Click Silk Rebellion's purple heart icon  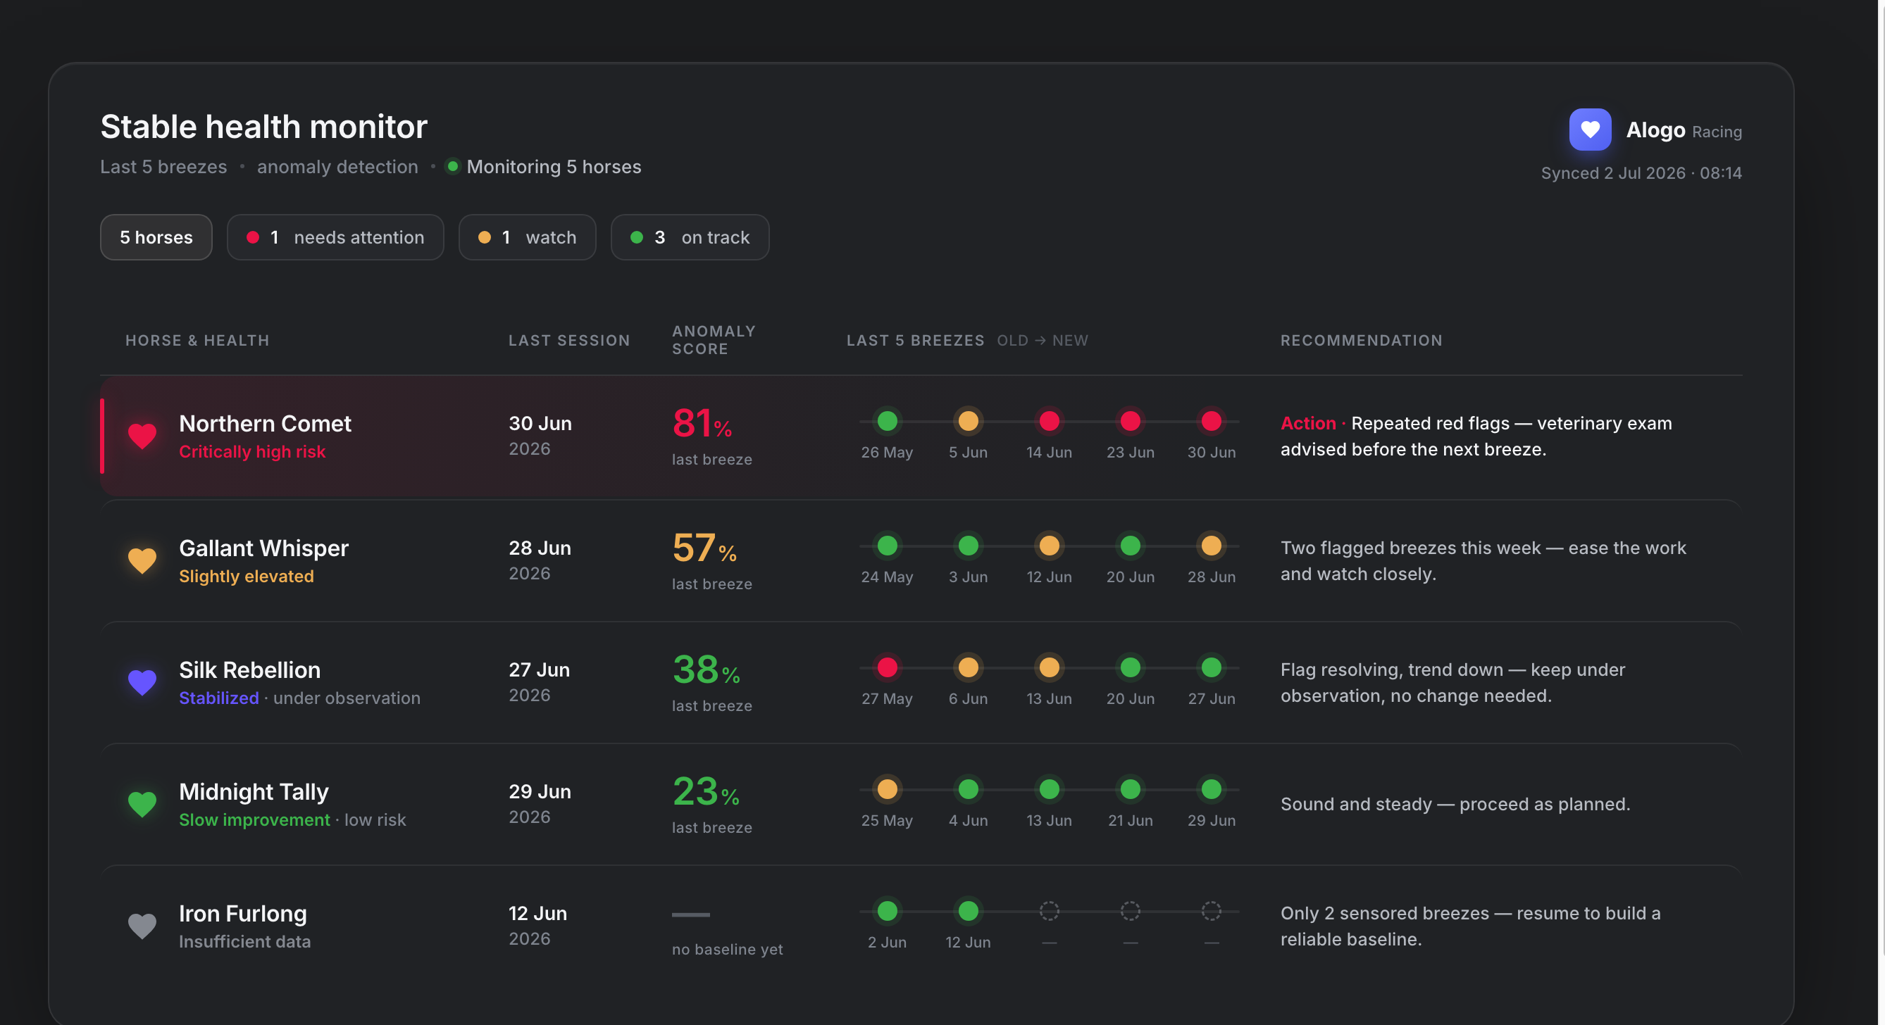tap(142, 682)
